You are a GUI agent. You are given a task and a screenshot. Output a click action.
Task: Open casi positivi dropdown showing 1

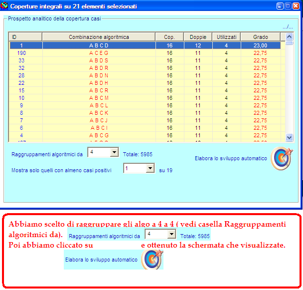click(150, 168)
